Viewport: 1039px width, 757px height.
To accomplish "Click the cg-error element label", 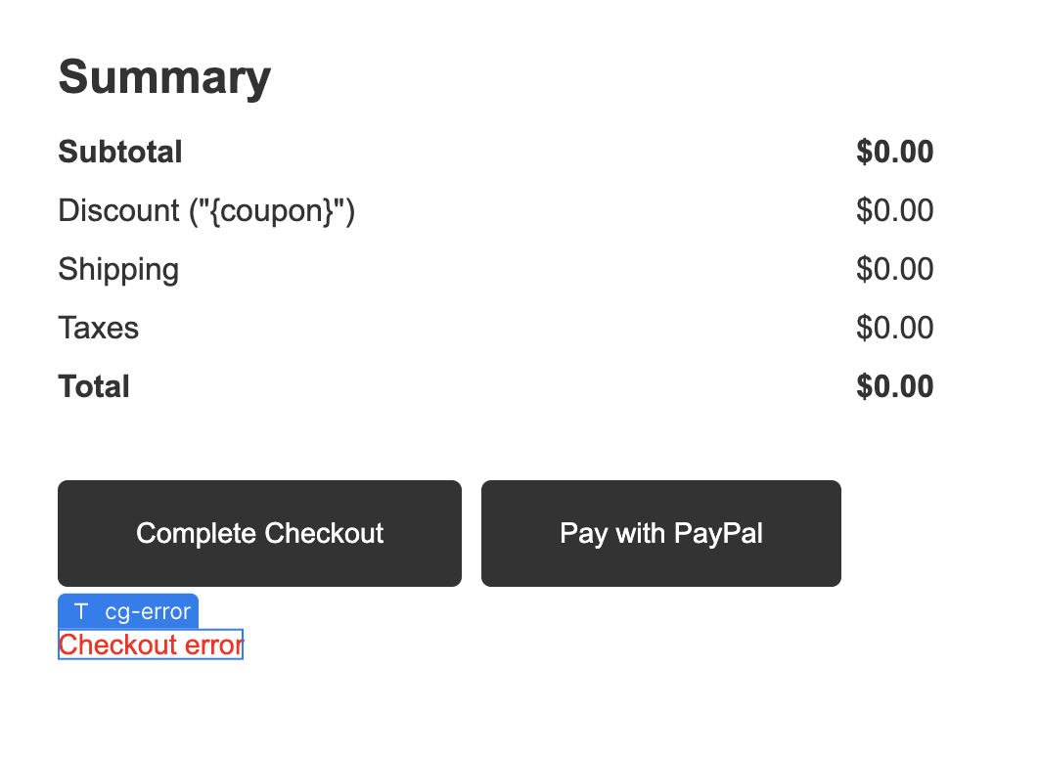I will [148, 611].
